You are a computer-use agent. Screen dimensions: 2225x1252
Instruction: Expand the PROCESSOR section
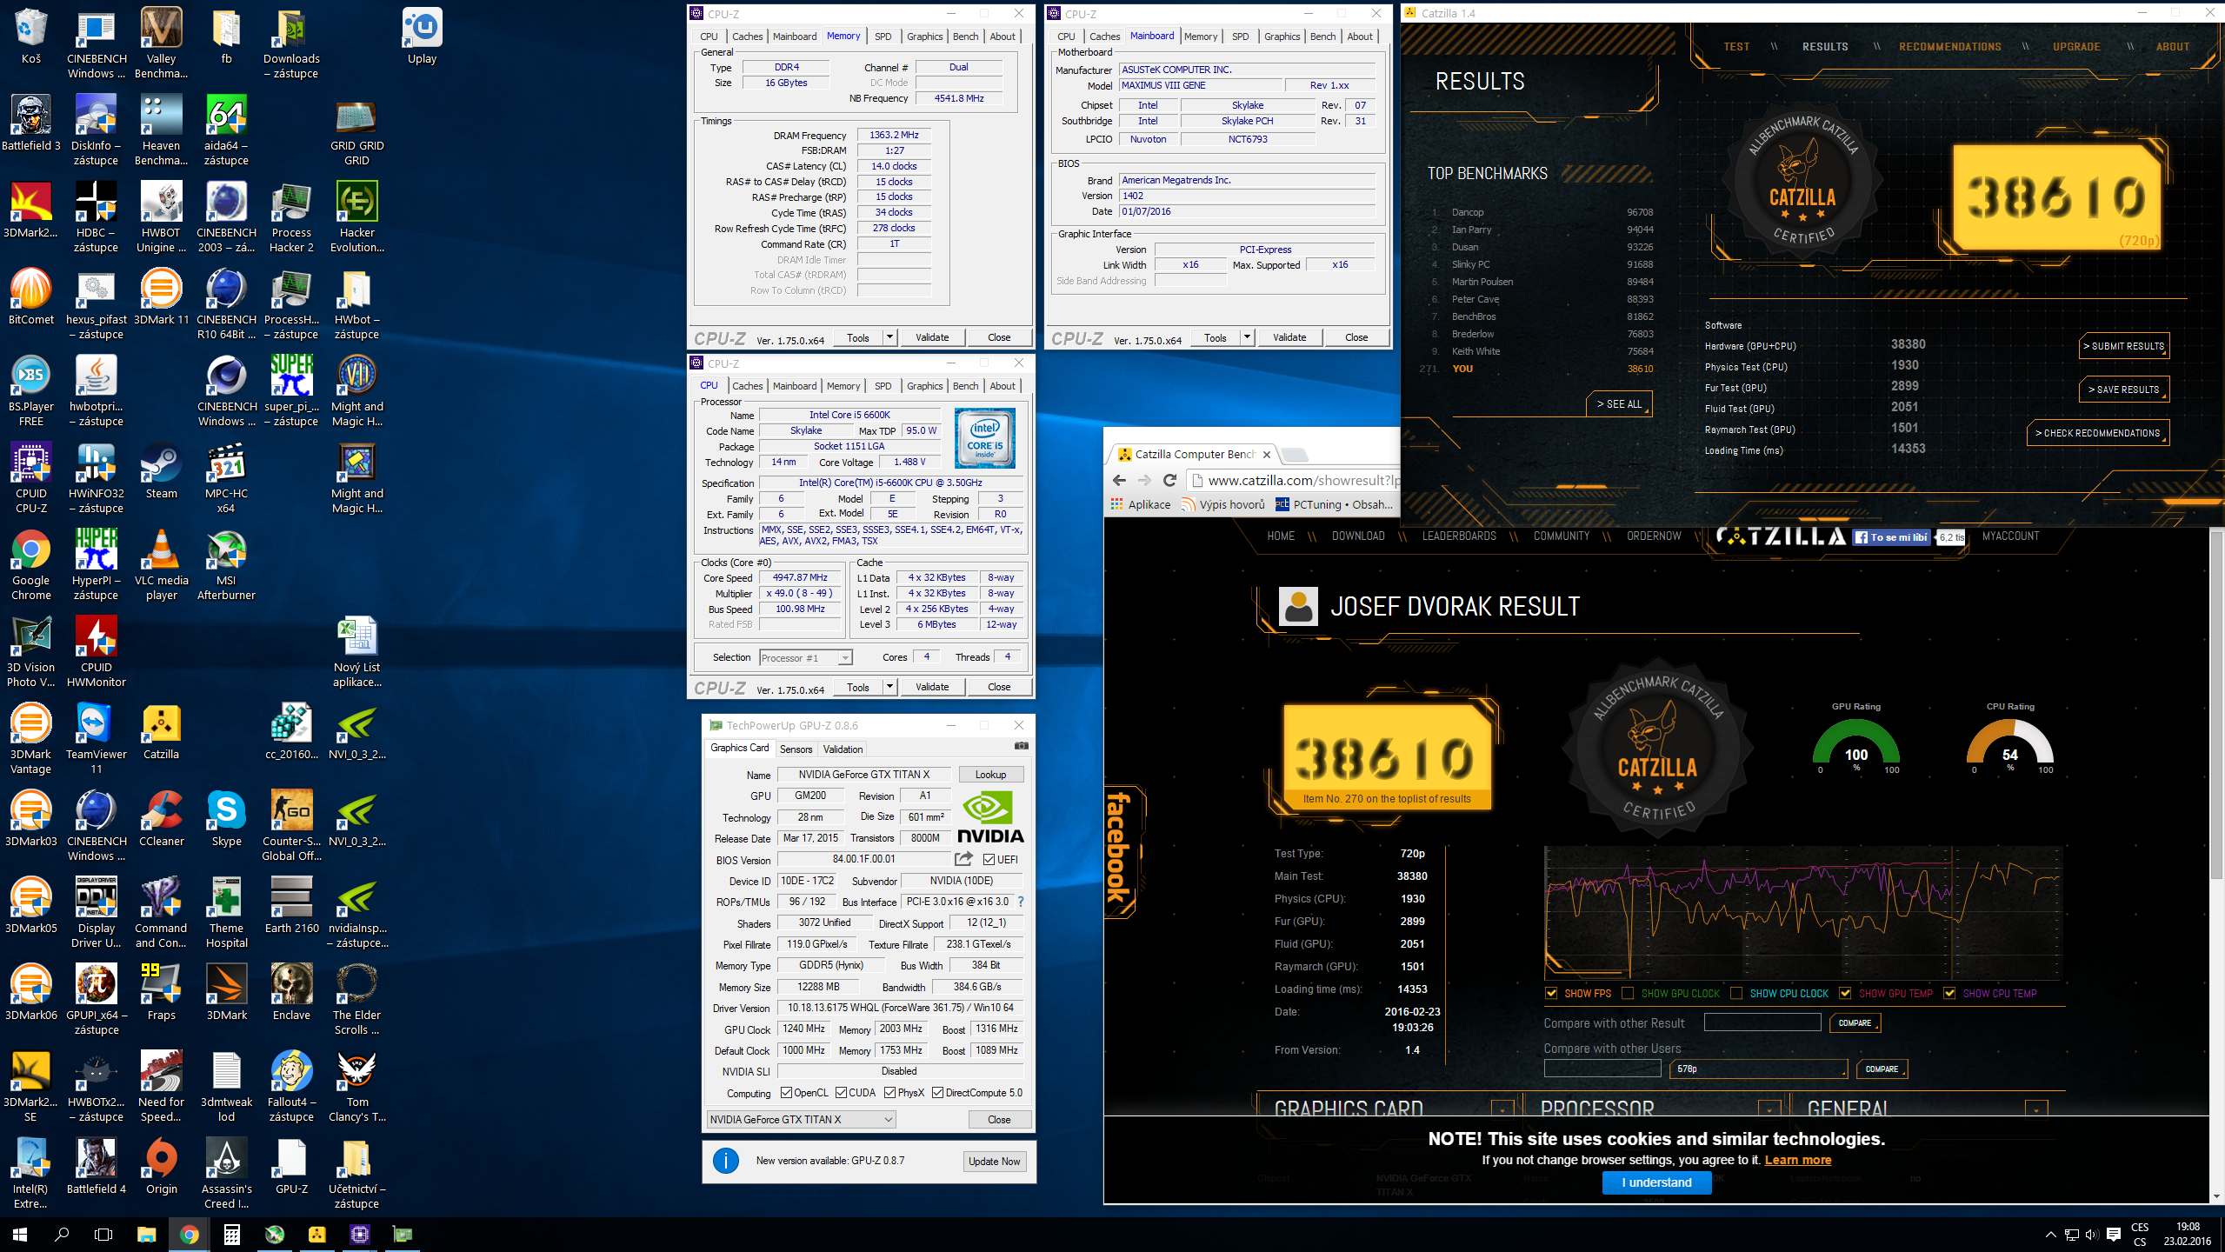pyautogui.click(x=1769, y=1109)
